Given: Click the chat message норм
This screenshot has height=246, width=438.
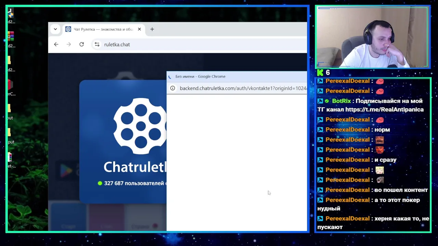Looking at the screenshot, I should (x=382, y=130).
